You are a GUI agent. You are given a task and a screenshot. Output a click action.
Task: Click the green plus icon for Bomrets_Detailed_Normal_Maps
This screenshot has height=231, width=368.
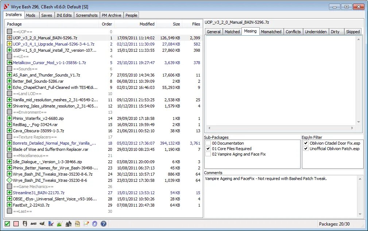tap(9, 143)
